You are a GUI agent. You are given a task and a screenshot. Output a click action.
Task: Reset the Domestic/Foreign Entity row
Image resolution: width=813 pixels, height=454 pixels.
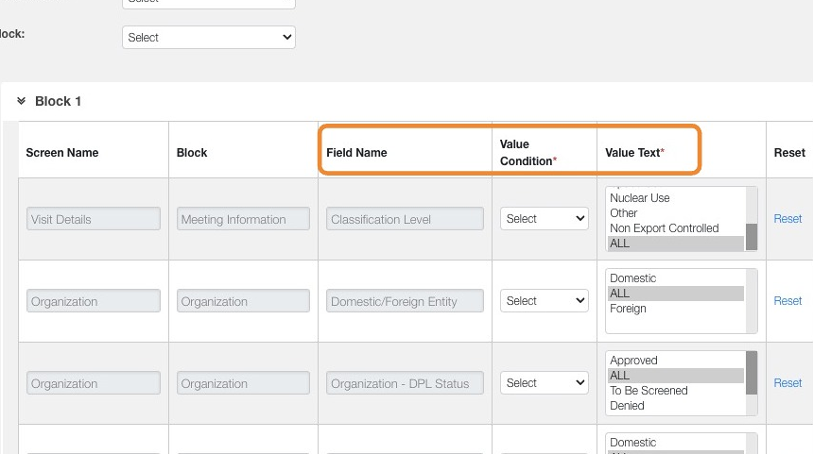pos(787,301)
